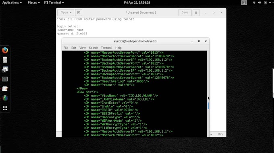Click the MasterAuthServerIP 192.168.1.1 line
Image resolution: width=274 pixels, height=153 pixels.
(x=128, y=131)
